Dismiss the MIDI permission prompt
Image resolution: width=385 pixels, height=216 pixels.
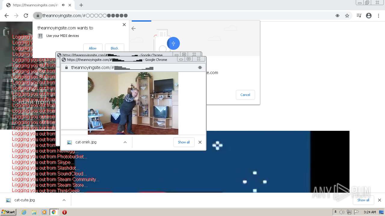coord(124,25)
